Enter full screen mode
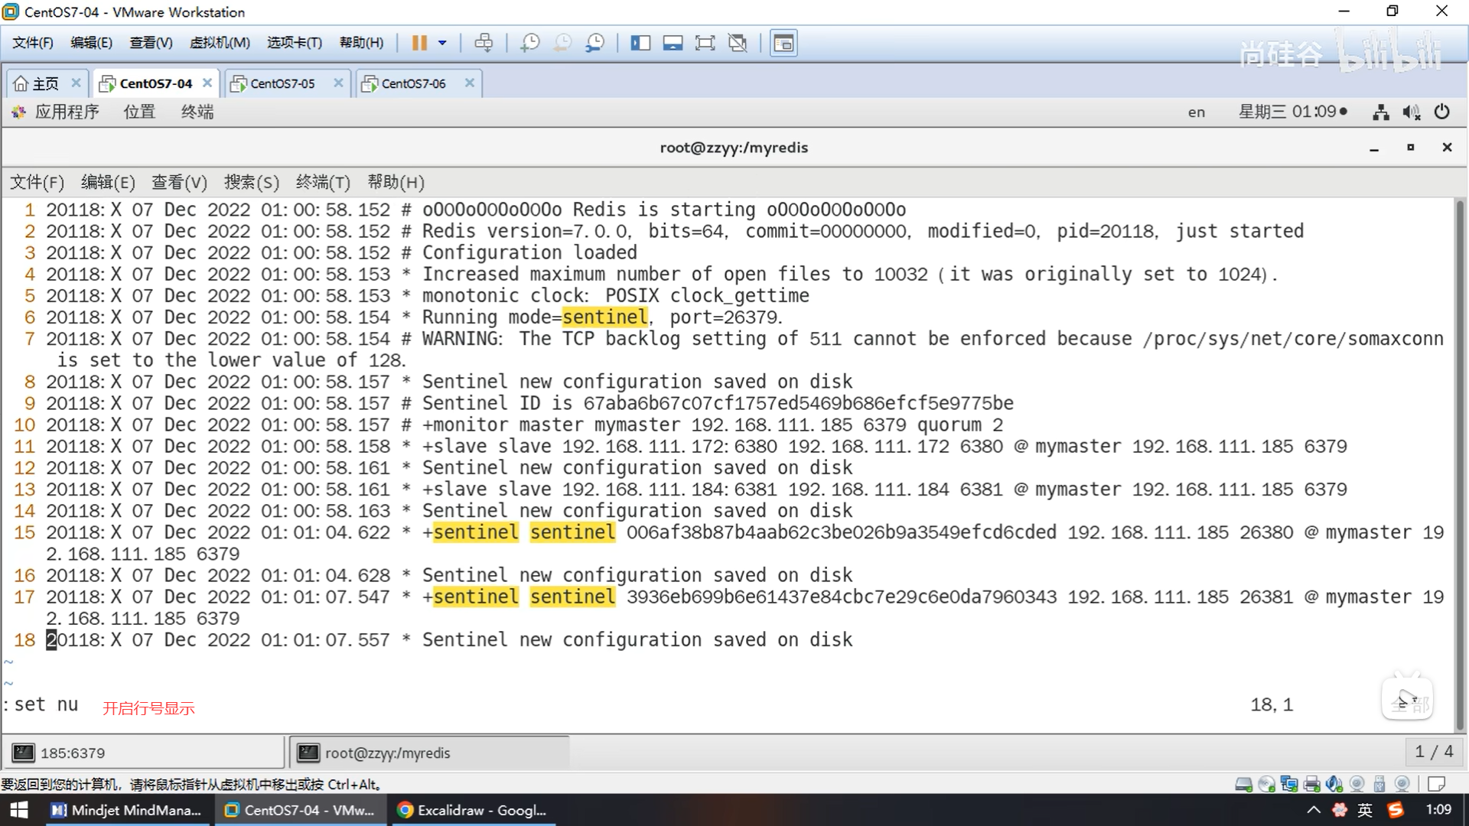The width and height of the screenshot is (1469, 826). [705, 43]
